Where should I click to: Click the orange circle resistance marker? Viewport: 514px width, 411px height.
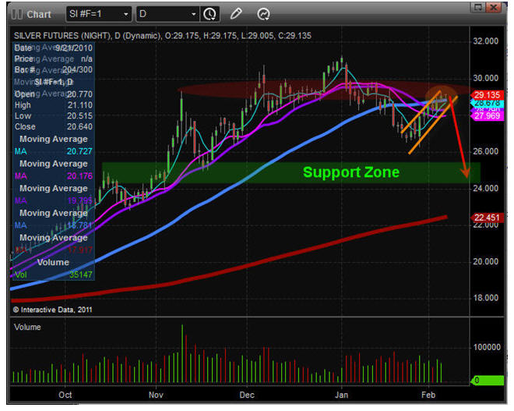pos(441,94)
